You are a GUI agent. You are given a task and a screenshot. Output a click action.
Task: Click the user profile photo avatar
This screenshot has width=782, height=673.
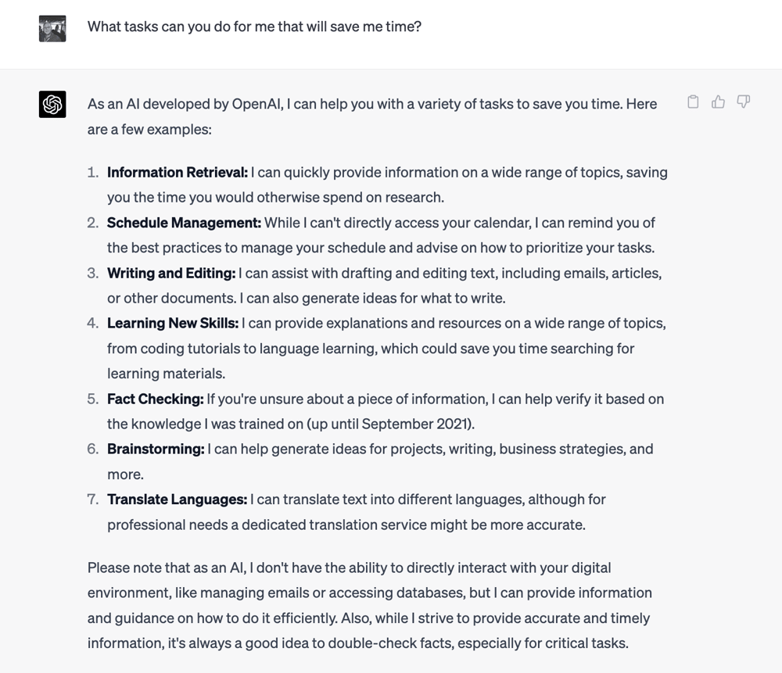tap(52, 28)
